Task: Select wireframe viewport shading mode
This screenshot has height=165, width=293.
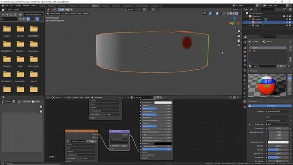Action: (x=228, y=13)
